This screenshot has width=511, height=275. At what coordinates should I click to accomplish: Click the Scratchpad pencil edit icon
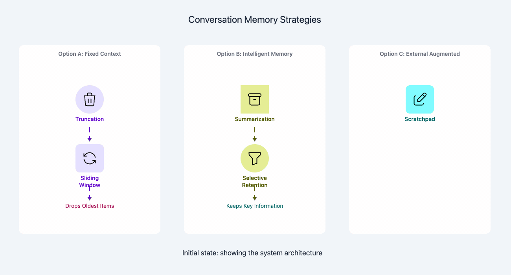420,99
